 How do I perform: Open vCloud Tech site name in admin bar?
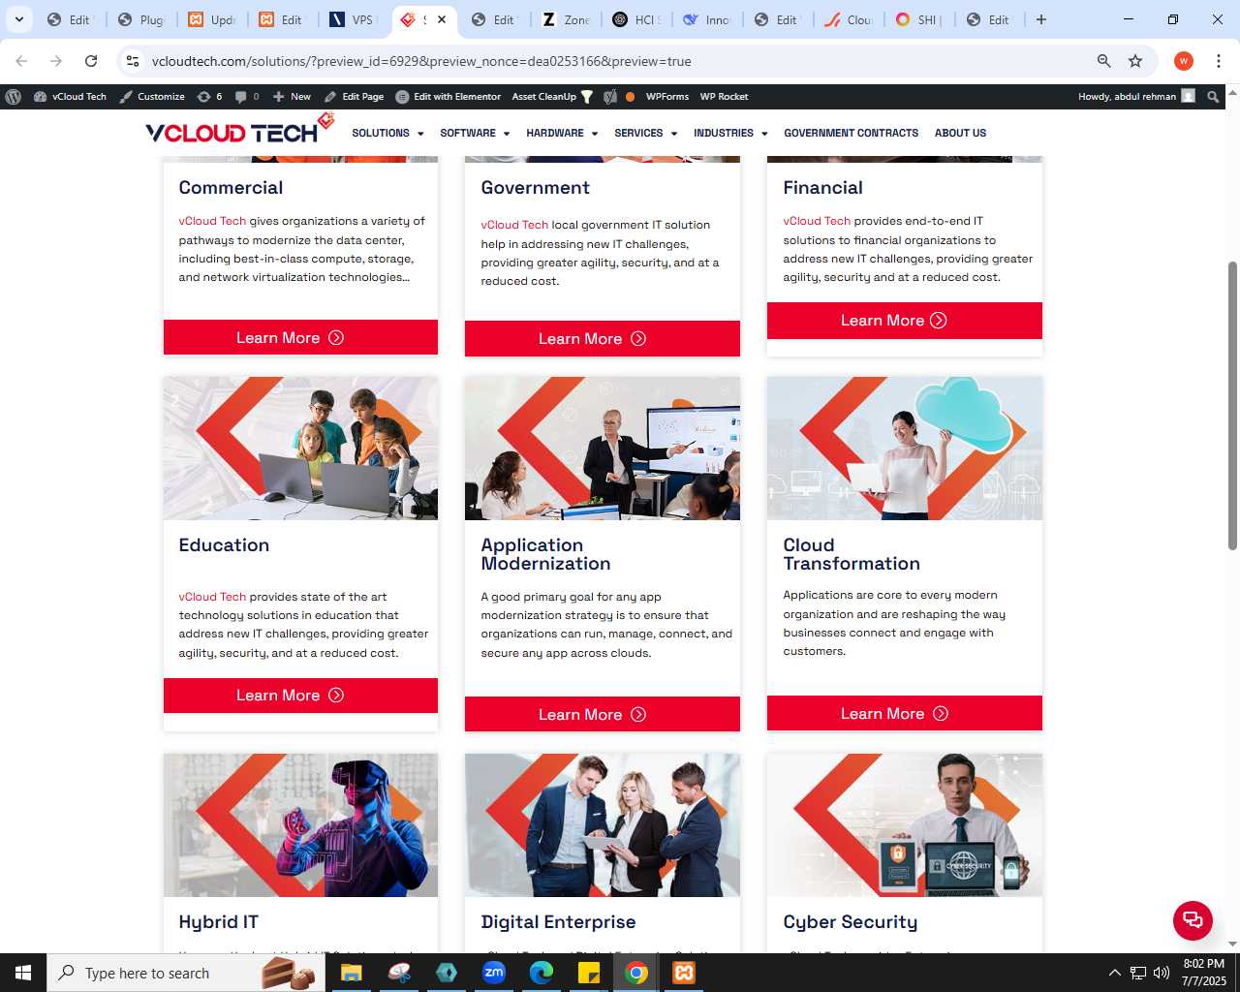tap(70, 97)
